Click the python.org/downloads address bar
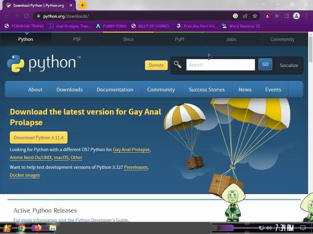313x234 pixels. (x=132, y=16)
